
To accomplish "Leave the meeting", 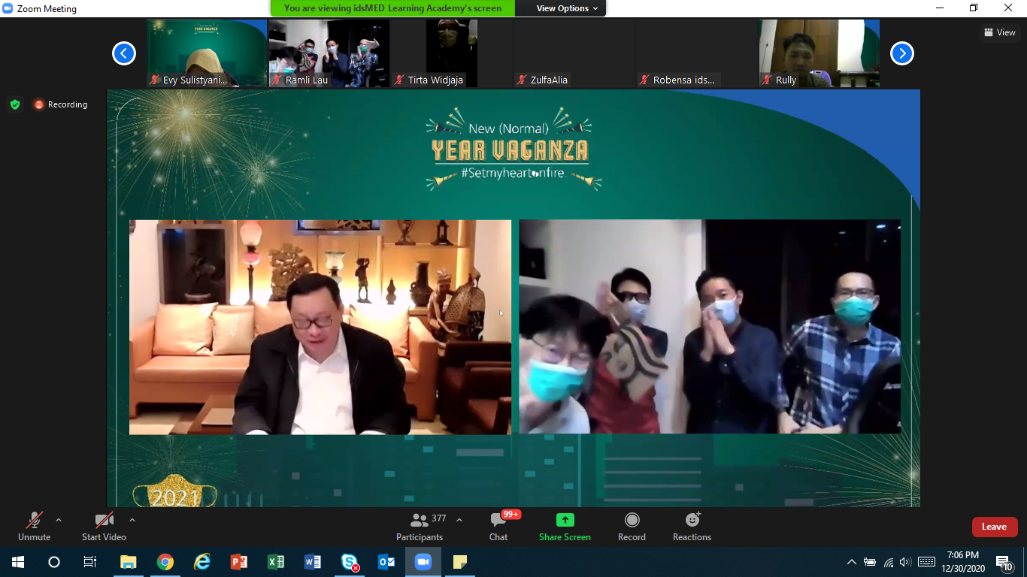I will (x=994, y=527).
